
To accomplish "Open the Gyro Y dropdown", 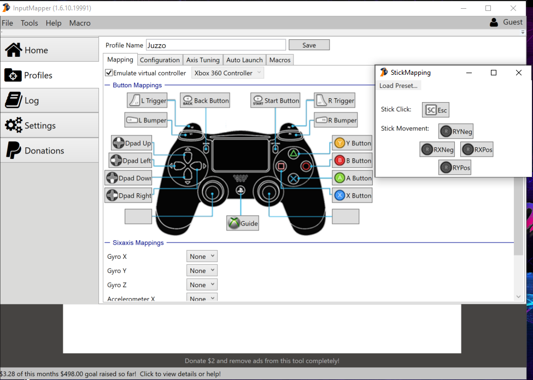I will (x=202, y=271).
